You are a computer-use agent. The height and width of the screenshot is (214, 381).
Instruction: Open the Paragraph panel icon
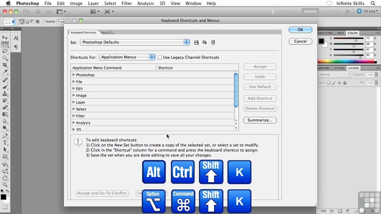click(16, 47)
